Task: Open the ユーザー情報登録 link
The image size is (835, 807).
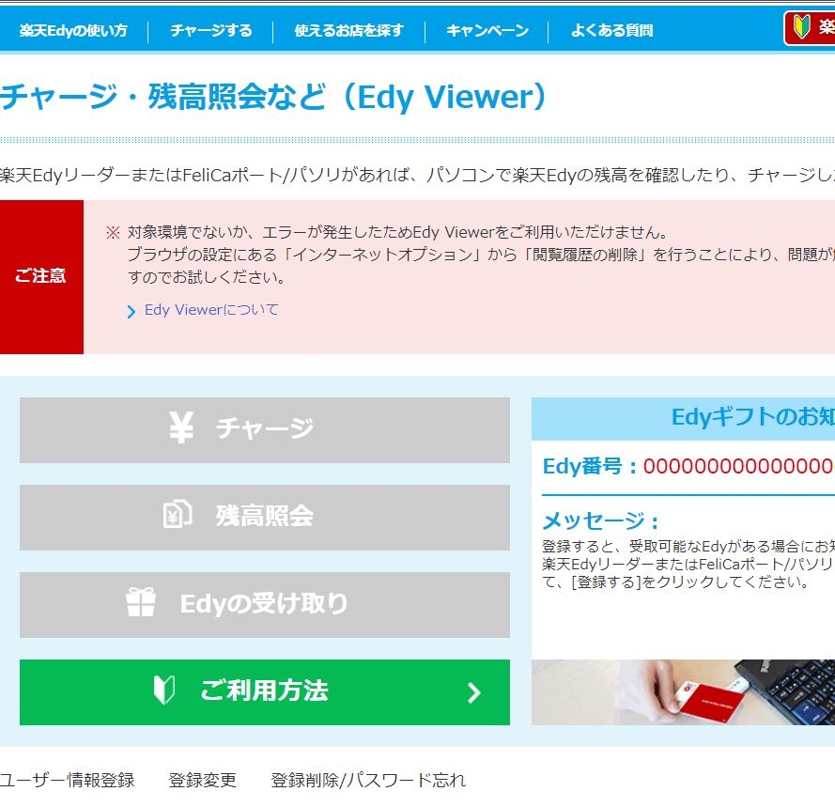Action: (67, 780)
